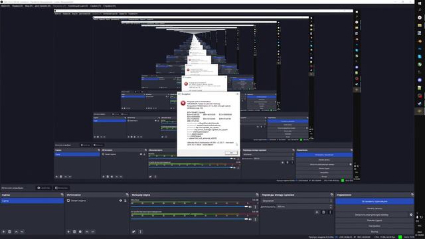
Task: Click start recording button
Action: (375, 208)
